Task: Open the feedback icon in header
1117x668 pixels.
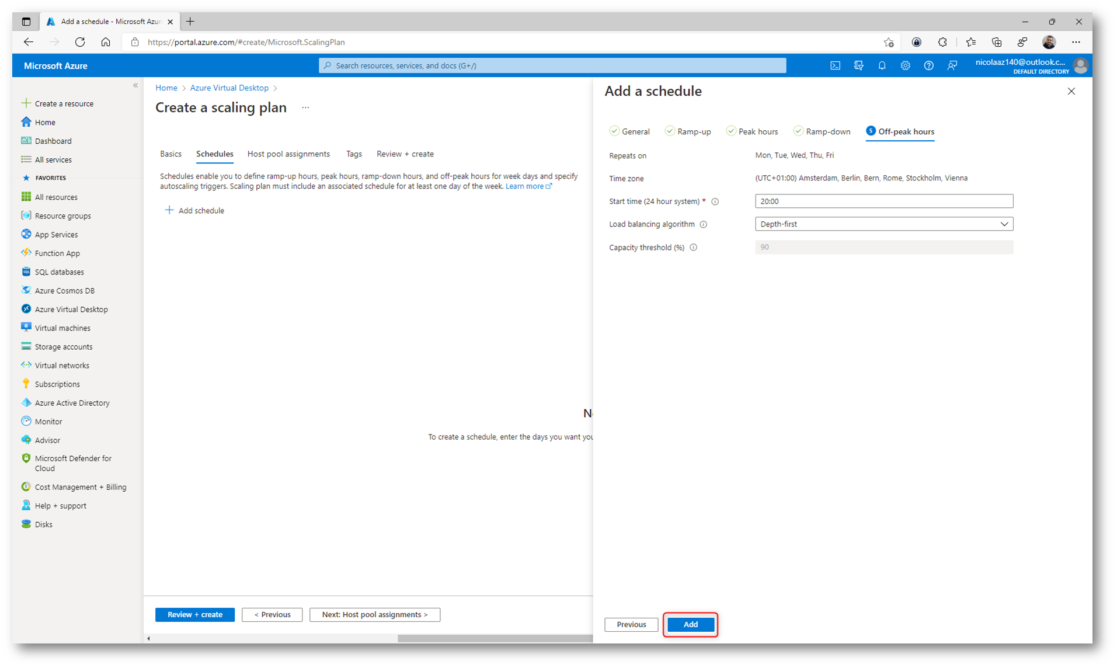Action: pos(952,66)
